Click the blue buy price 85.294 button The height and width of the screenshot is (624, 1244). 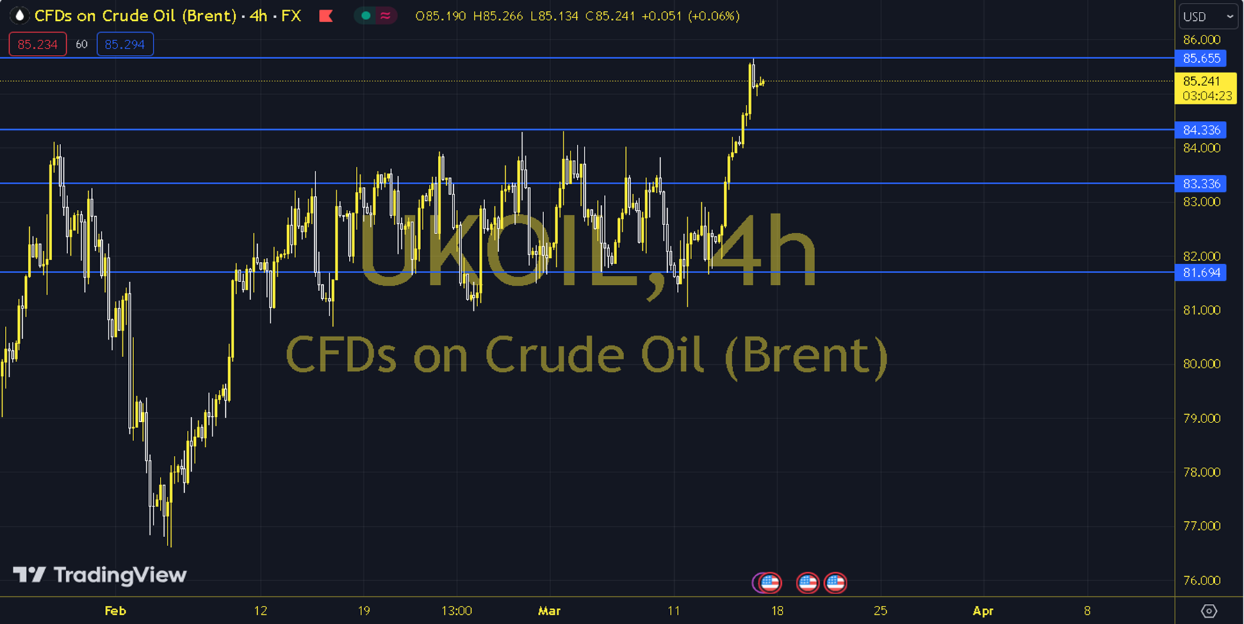tap(124, 44)
